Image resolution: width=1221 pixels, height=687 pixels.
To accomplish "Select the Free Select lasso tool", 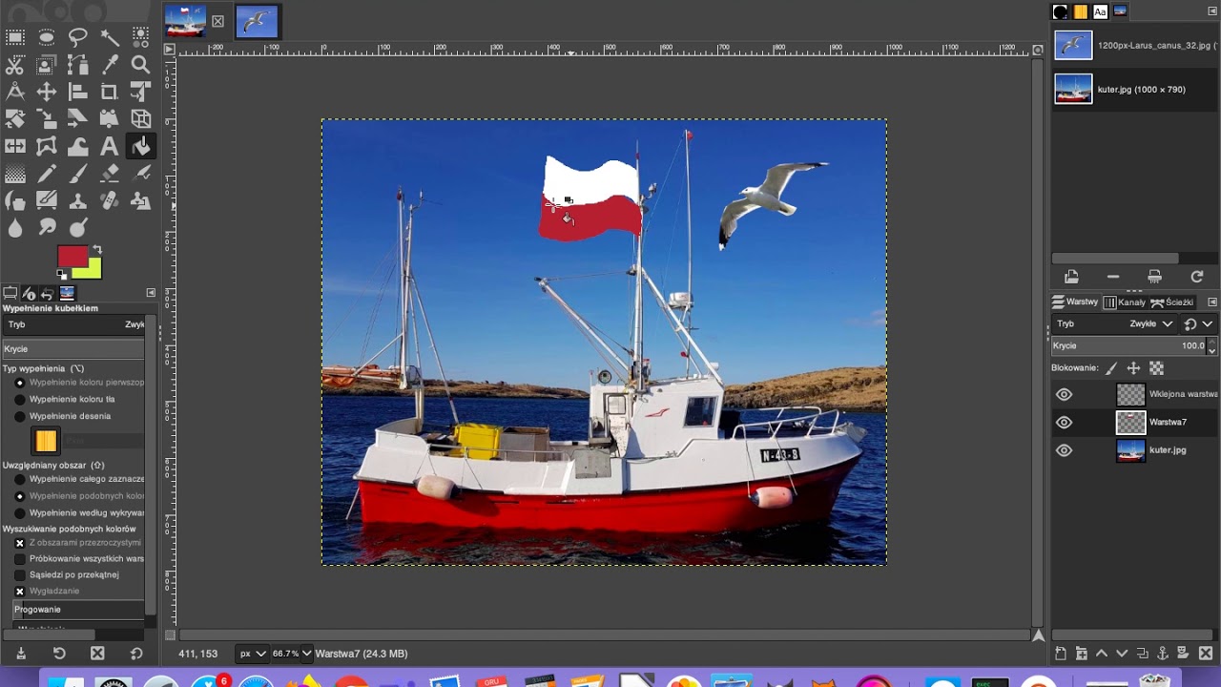I will click(x=78, y=37).
